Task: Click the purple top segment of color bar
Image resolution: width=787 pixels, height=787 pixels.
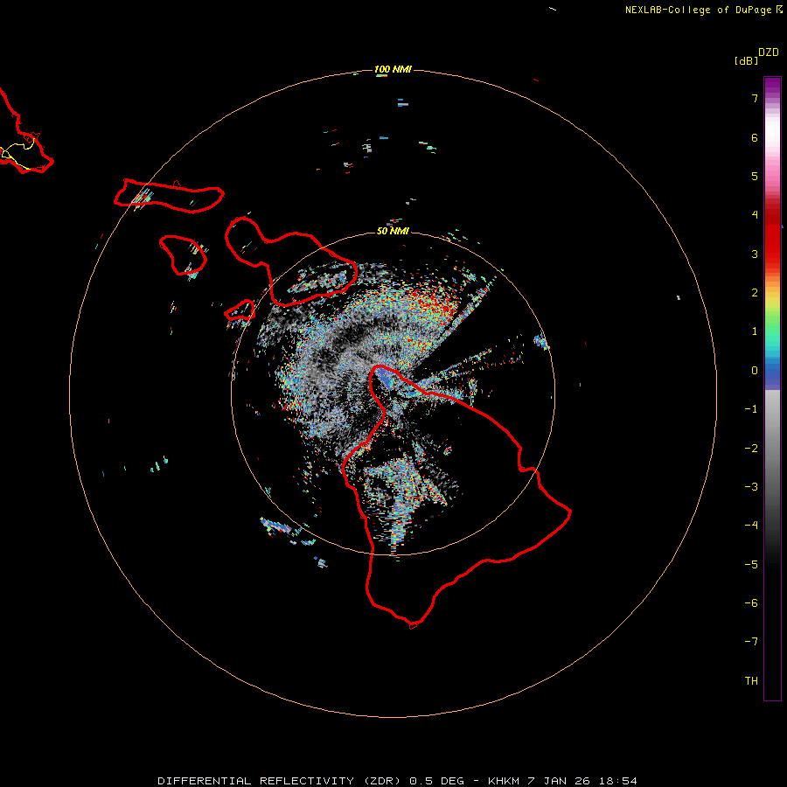Action: click(x=772, y=86)
